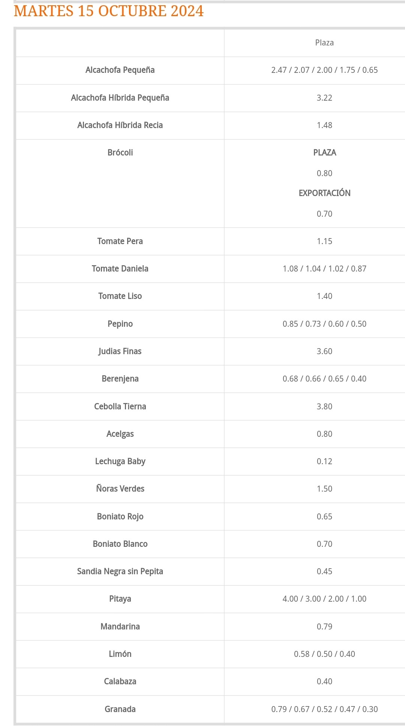This screenshot has width=405, height=726.
Task: Select the Cebolla Tierna price 3.80
Action: [324, 407]
